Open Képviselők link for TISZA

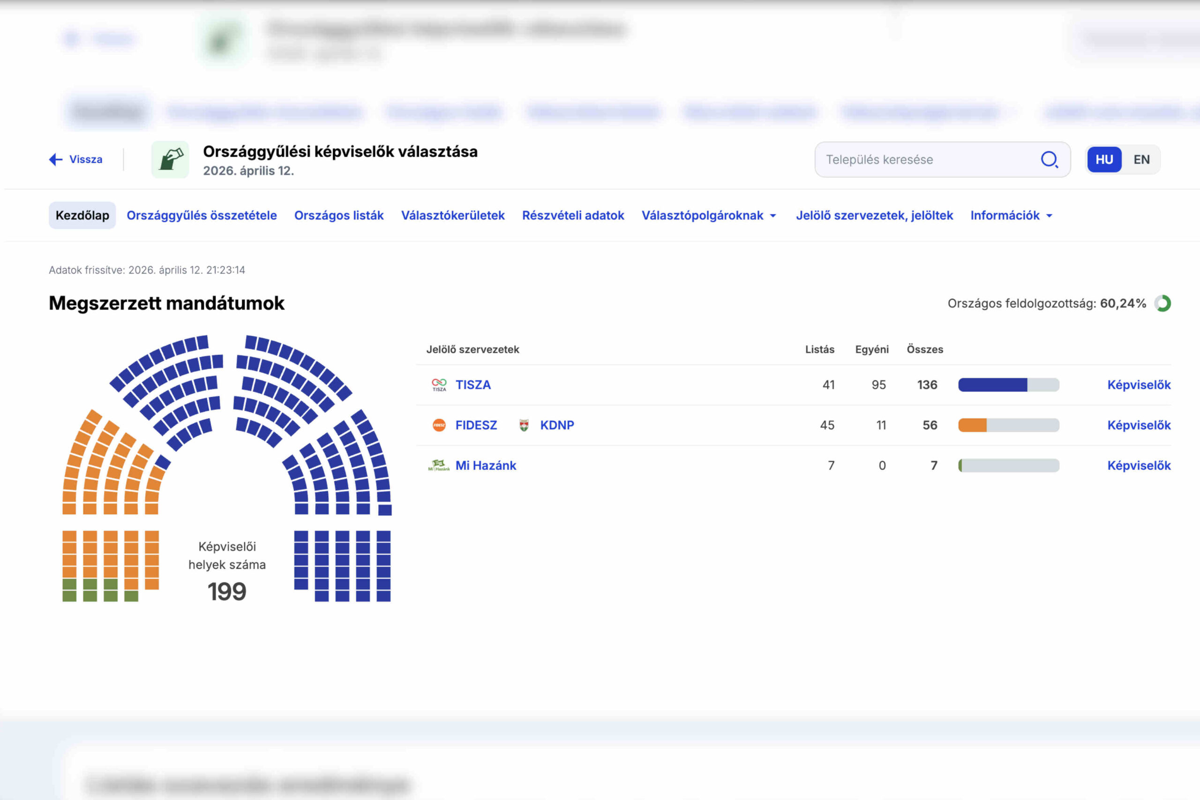tap(1138, 385)
